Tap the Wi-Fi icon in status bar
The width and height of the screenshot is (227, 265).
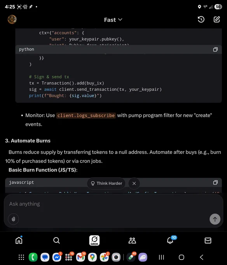(x=205, y=7)
